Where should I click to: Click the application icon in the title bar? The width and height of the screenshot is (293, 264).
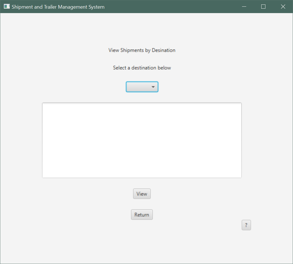pyautogui.click(x=7, y=7)
